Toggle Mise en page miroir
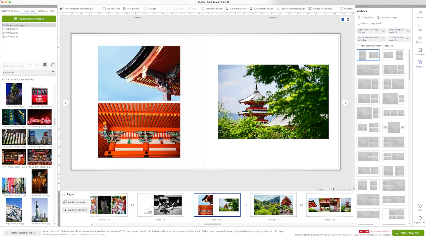 pos(370,23)
